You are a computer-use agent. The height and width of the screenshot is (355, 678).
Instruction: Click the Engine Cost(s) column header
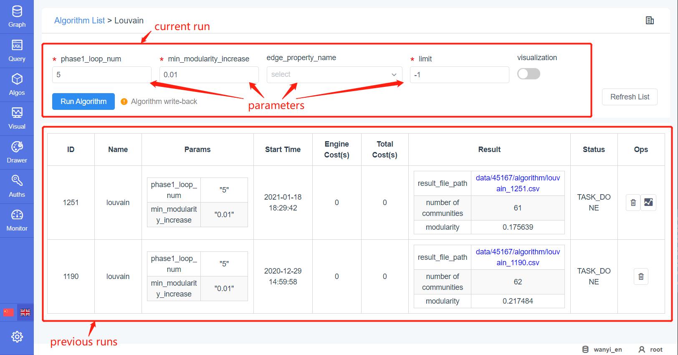point(337,150)
